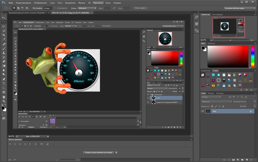
Task: Pick the Quick Selection tool in main left toolbar
Action: point(4,30)
